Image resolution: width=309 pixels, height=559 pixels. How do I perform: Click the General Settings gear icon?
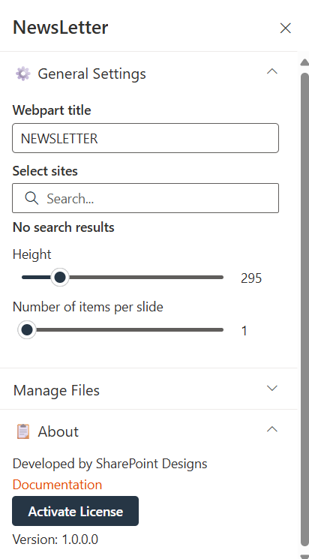pyautogui.click(x=22, y=74)
